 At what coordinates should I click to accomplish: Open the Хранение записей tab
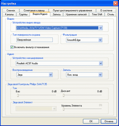[x=76, y=14]
